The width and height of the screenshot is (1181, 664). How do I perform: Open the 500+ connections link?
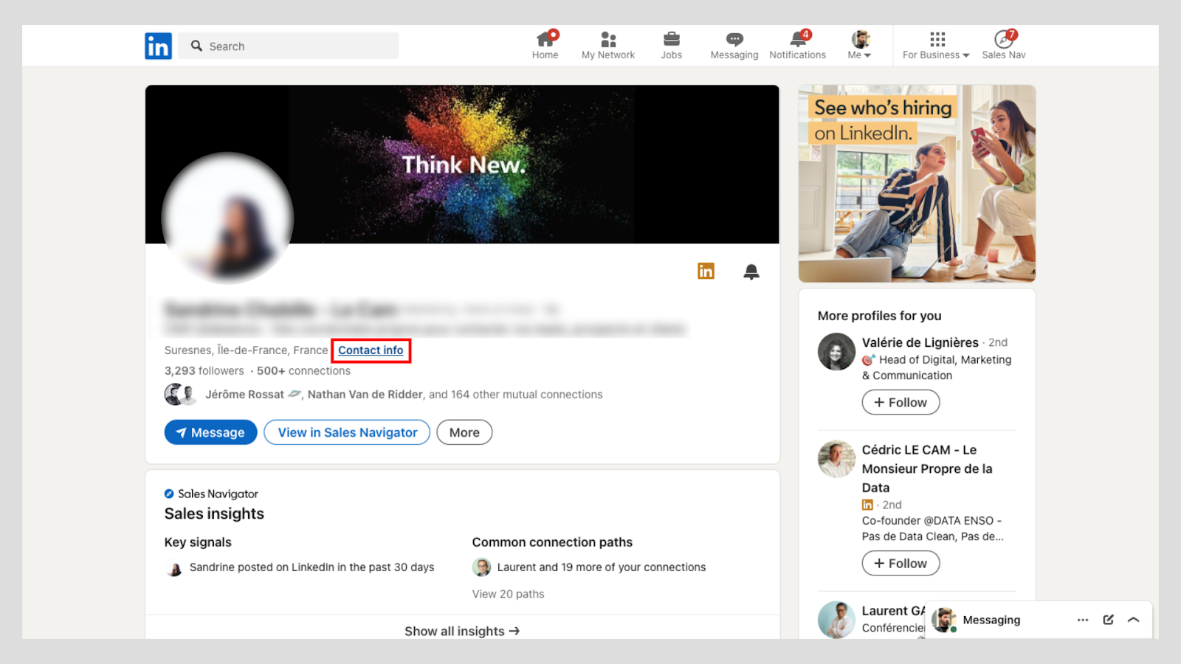[x=303, y=371]
